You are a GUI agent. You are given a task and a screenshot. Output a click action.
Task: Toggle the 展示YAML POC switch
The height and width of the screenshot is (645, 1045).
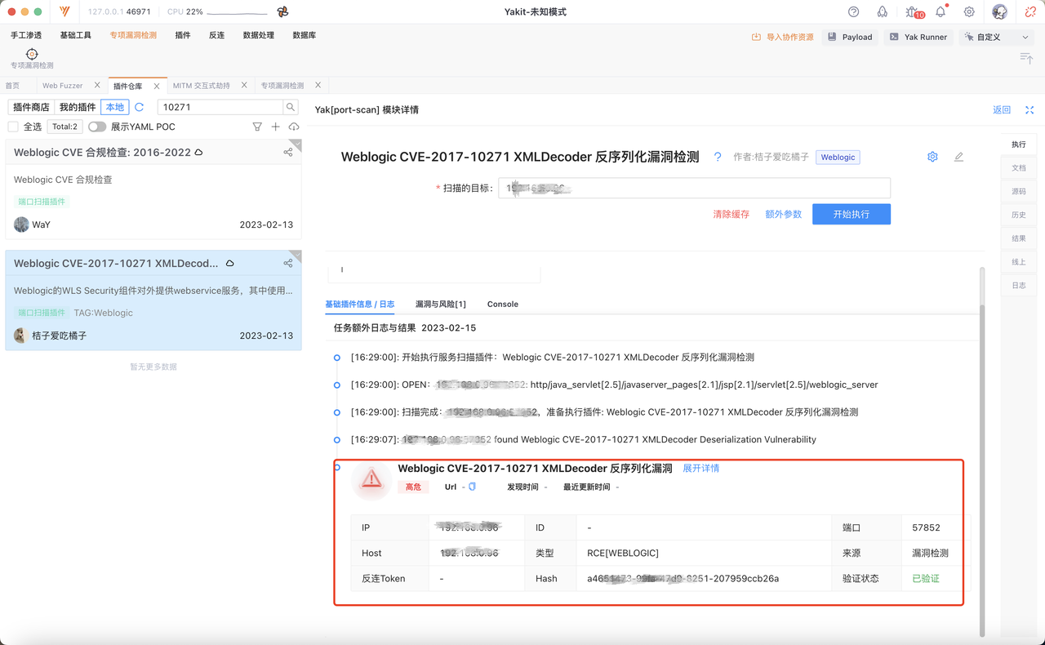(x=97, y=127)
